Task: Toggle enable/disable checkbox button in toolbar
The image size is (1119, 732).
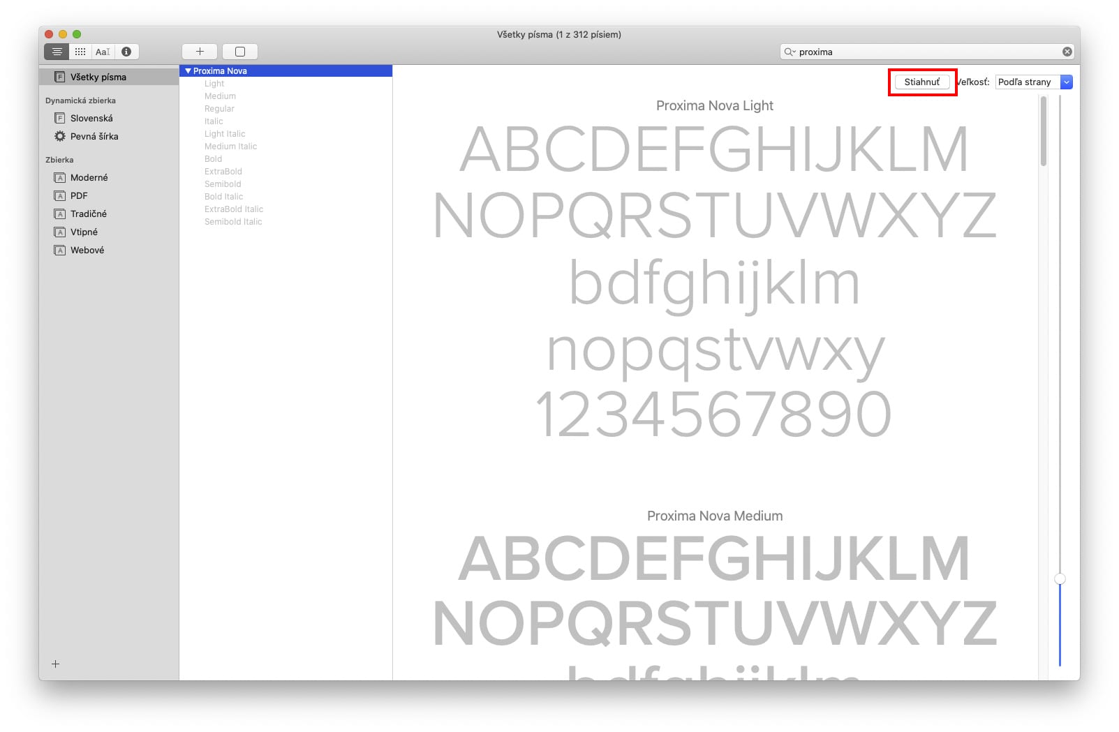Action: pyautogui.click(x=240, y=52)
